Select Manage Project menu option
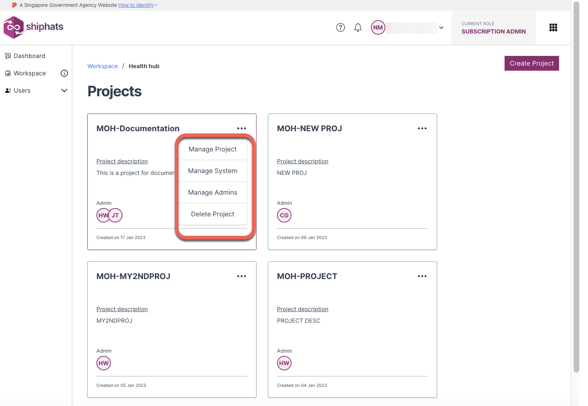Image resolution: width=588 pixels, height=406 pixels. tap(213, 149)
